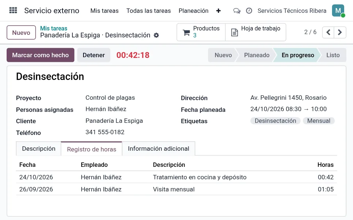
Task: Open Cliente field Panadería La Espiga
Action: tap(114, 121)
